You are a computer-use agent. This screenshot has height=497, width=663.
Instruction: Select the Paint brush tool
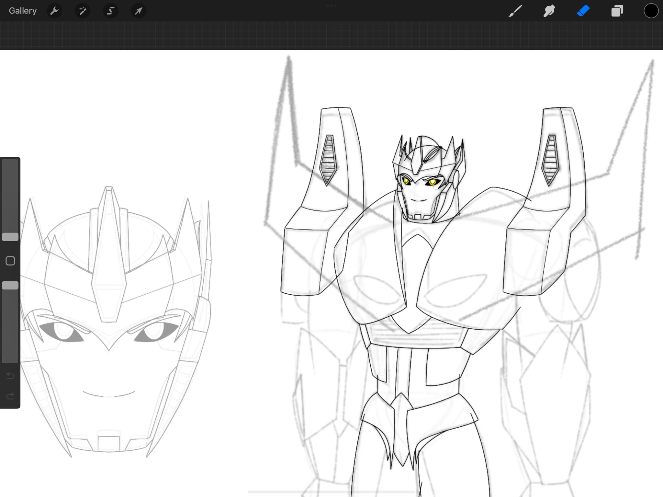[515, 11]
